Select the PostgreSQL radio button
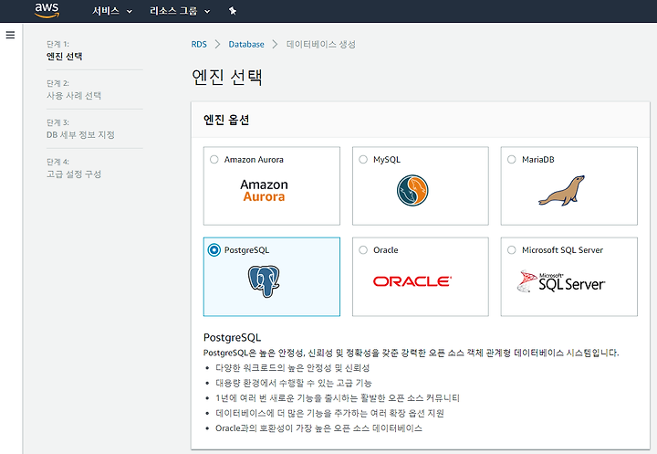The image size is (657, 454). (214, 250)
